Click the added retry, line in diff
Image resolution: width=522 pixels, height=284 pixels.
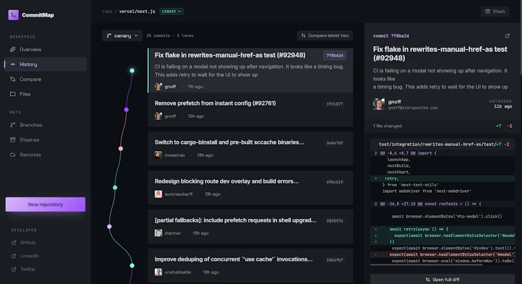coord(442,178)
